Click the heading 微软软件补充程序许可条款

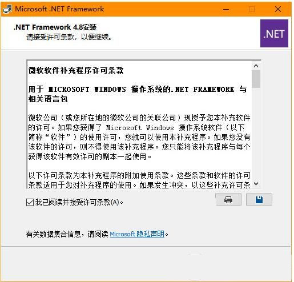coord(76,70)
